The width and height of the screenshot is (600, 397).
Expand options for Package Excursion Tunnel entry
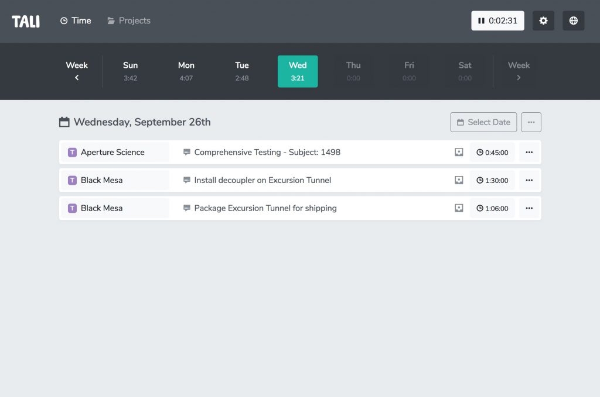(x=529, y=208)
